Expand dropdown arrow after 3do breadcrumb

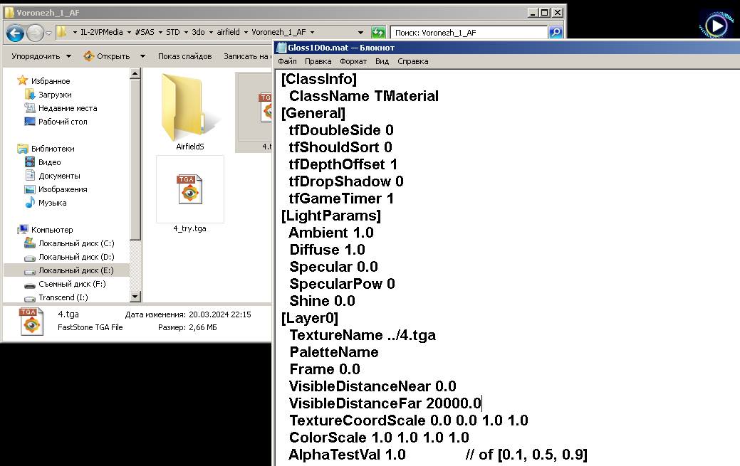[x=211, y=33]
